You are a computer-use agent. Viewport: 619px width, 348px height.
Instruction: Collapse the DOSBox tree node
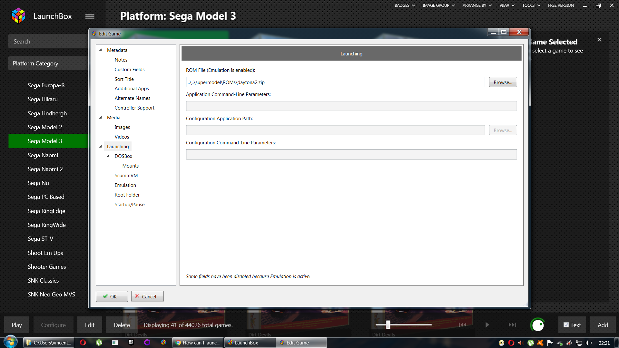coord(108,156)
